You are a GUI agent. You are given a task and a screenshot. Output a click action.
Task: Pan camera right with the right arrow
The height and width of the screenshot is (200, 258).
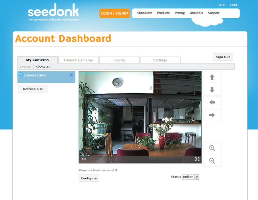pyautogui.click(x=212, y=115)
